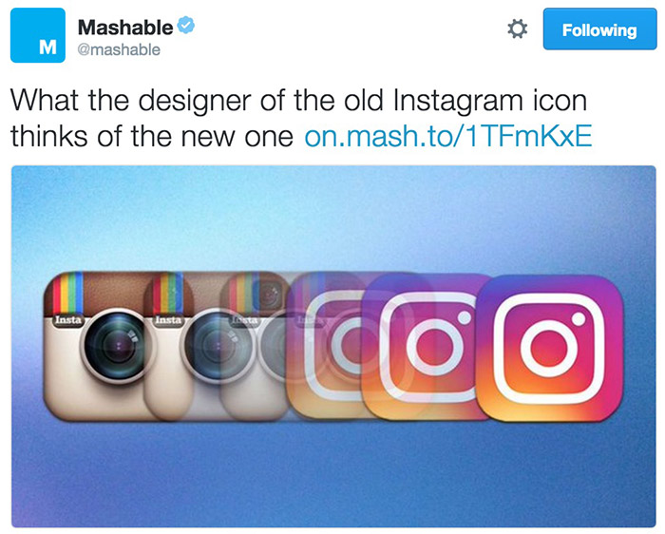Open the on.mash.to article link
The height and width of the screenshot is (534, 665).
click(448, 135)
